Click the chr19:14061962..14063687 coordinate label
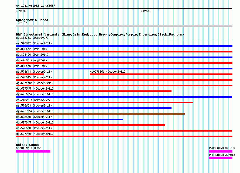The width and height of the screenshot is (240, 173). point(36,6)
